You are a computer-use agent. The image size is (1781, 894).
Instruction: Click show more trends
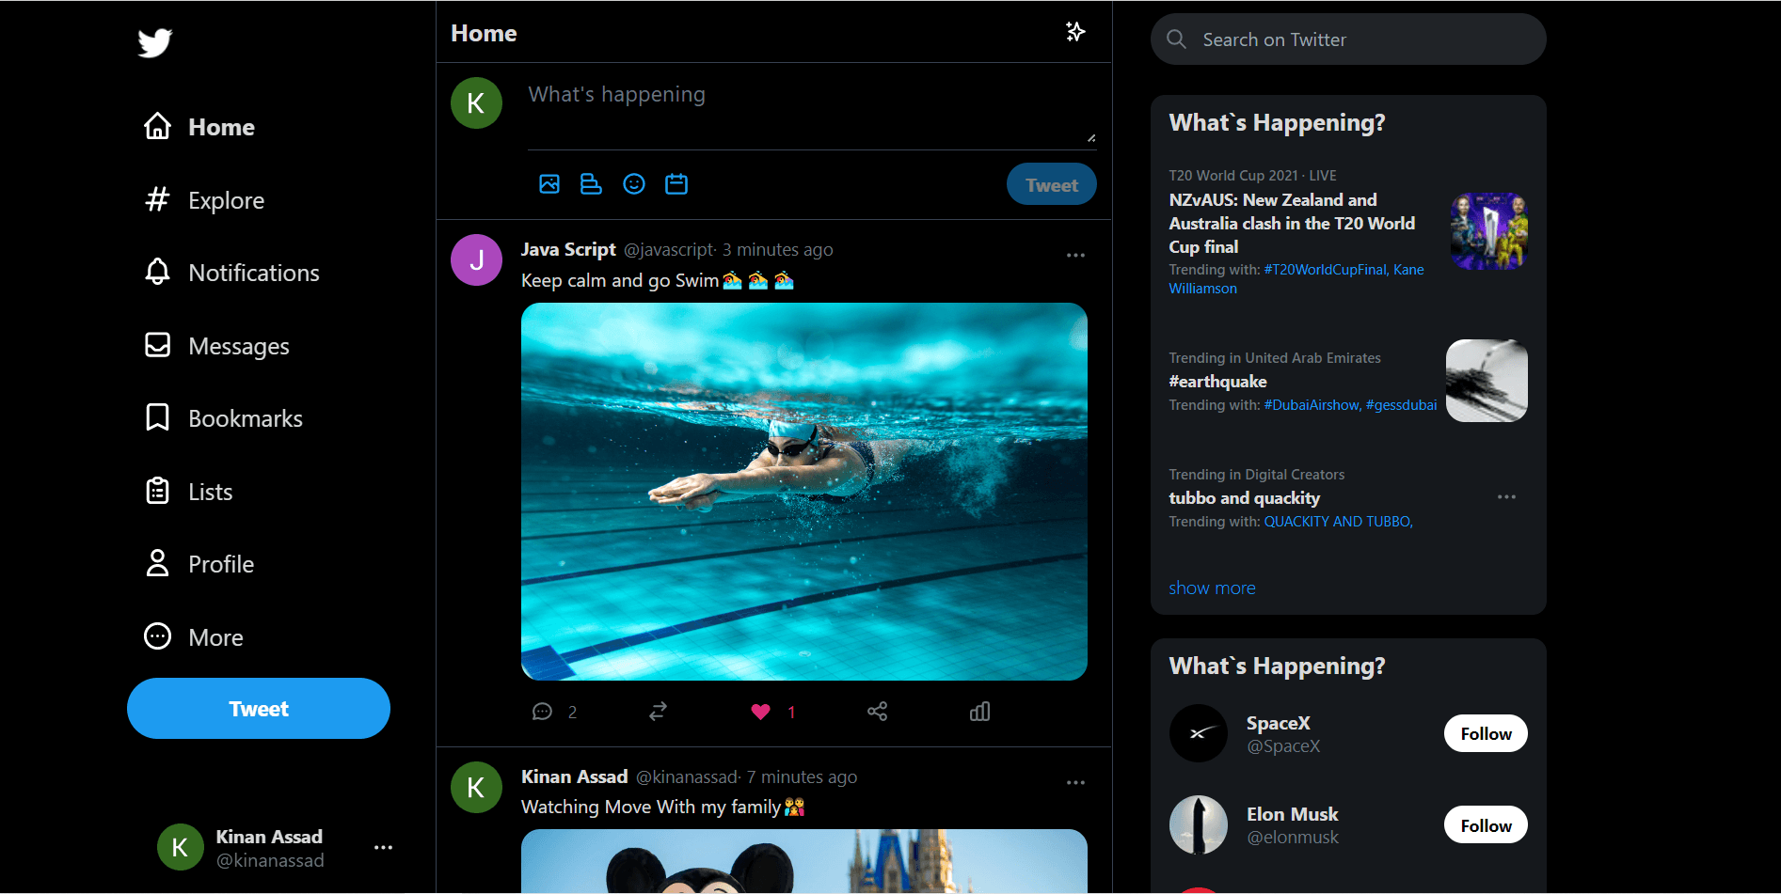point(1212,588)
